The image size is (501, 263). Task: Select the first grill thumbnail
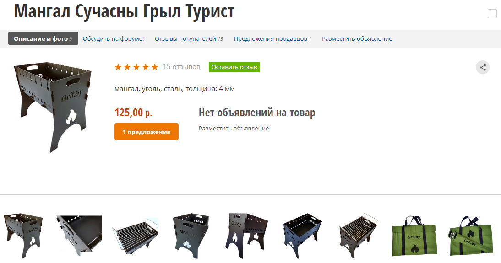click(x=23, y=236)
